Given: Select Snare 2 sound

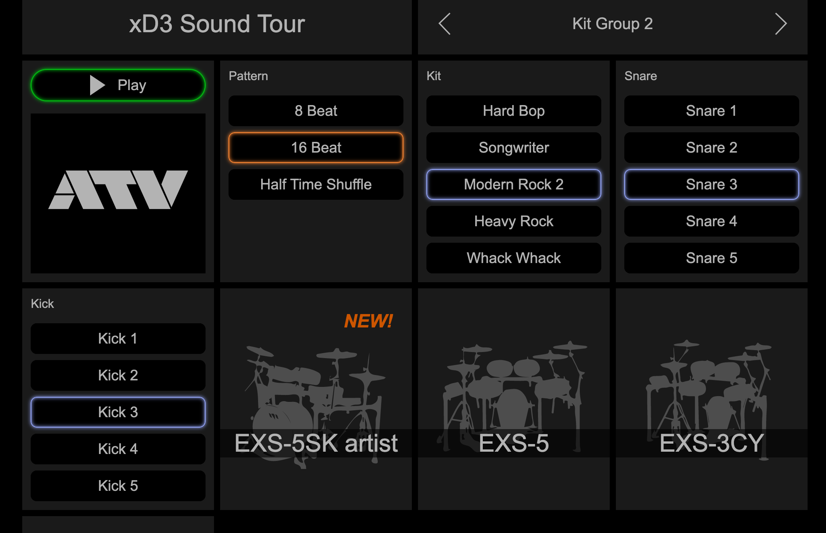Looking at the screenshot, I should click(712, 148).
